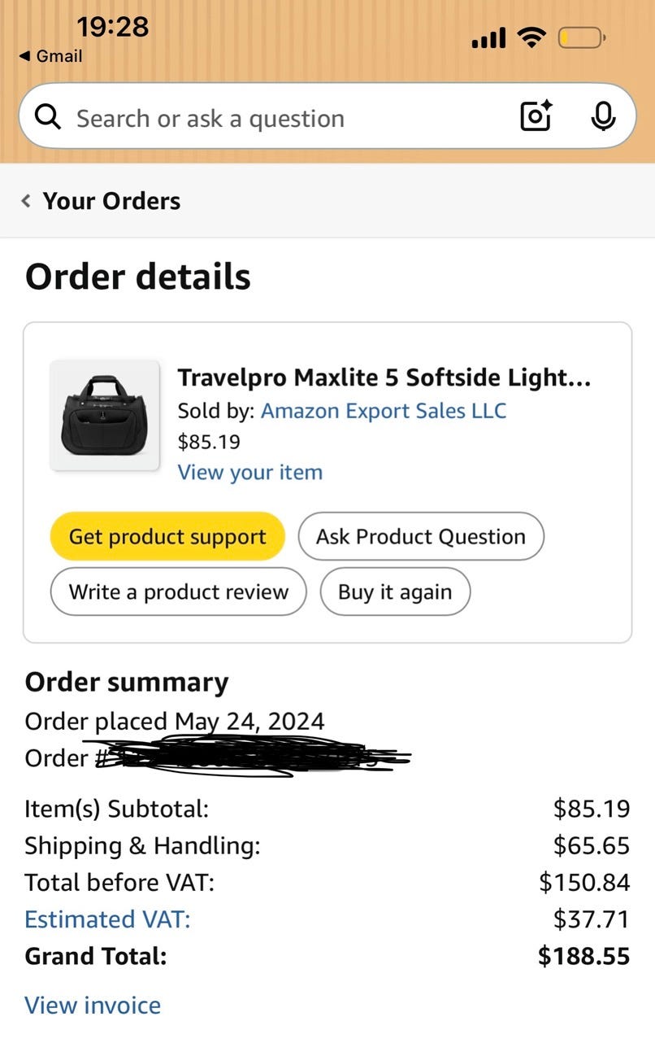Viewport: 655px width, 1043px height.
Task: Open the Estimated VAT details link
Action: click(x=107, y=919)
